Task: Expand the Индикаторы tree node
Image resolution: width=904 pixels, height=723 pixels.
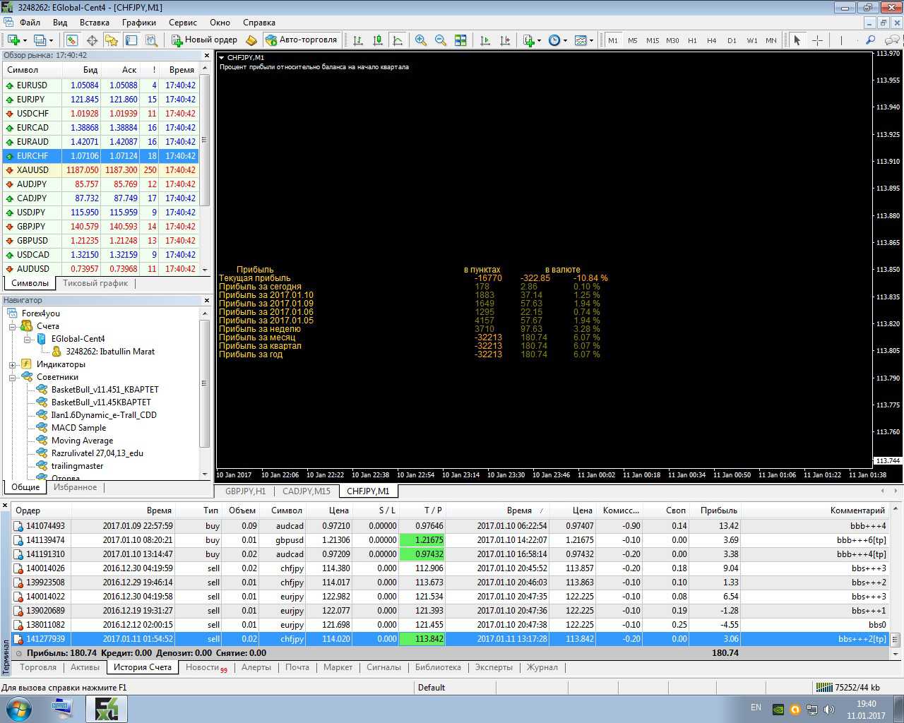Action: [12, 364]
